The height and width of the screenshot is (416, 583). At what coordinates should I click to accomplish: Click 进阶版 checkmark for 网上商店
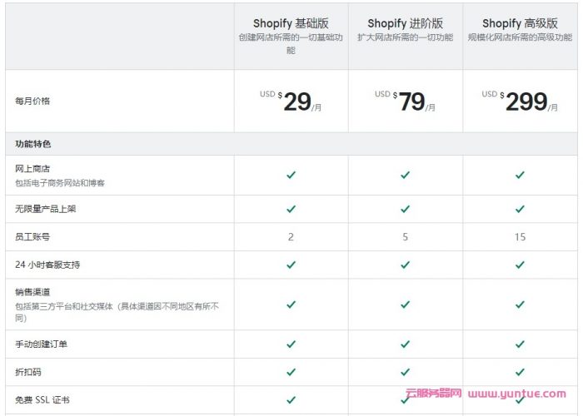[405, 175]
